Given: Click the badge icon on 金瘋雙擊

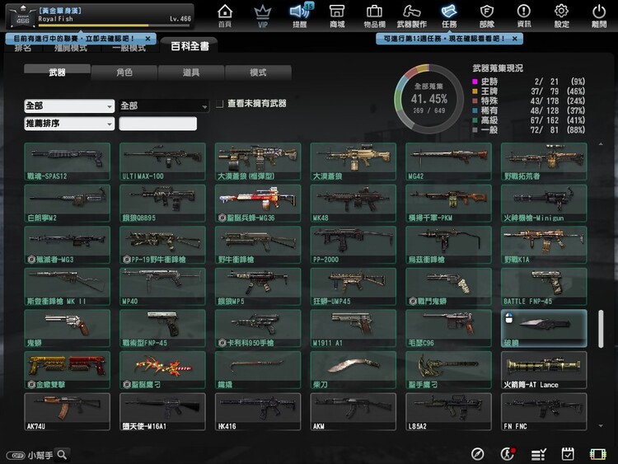Looking at the screenshot, I should [31, 384].
